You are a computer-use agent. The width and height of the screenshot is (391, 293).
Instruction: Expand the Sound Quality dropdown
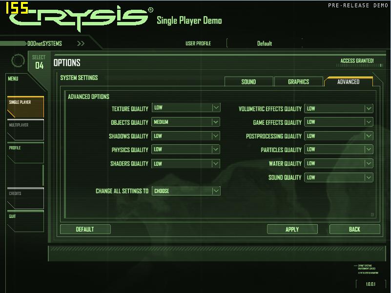pos(339,177)
